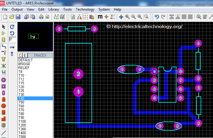Choose the DEFAULT trace style
This screenshot has width=213, height=138.
pyautogui.click(x=25, y=60)
